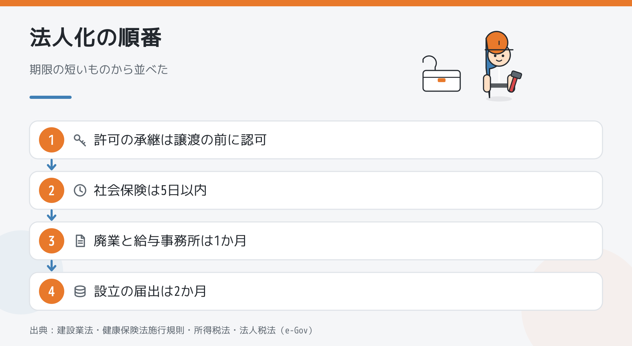Click the subtitle 期限の短いものから並べた

click(x=99, y=69)
